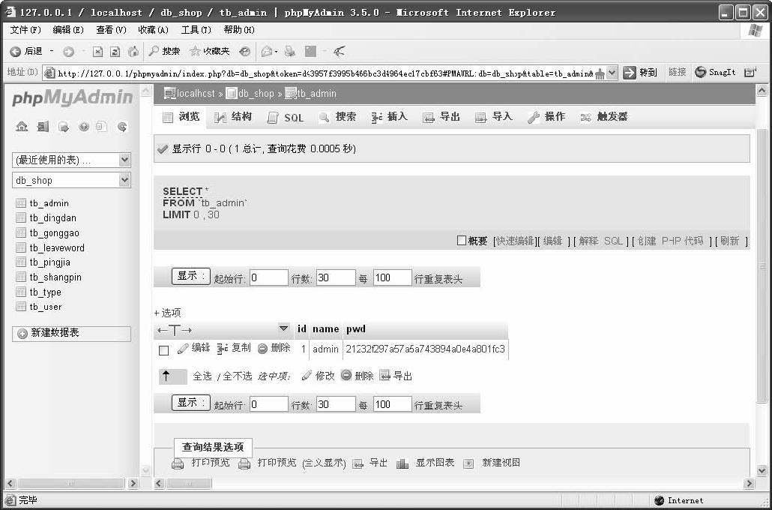
Task: Click the dropdown arrow in results header
Action: pos(283,328)
